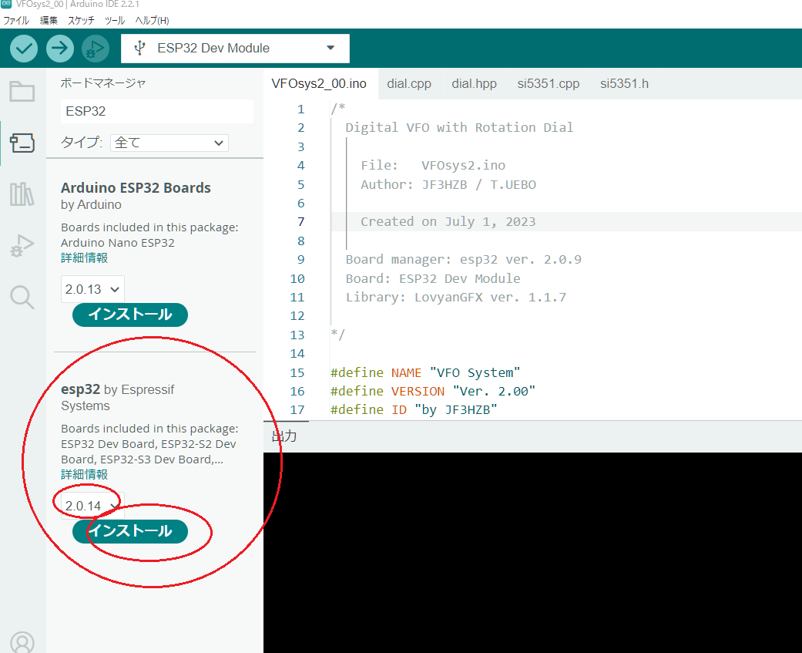Click the Arduino IDE title bar logo
This screenshot has width=802, height=653.
pos(6,4)
